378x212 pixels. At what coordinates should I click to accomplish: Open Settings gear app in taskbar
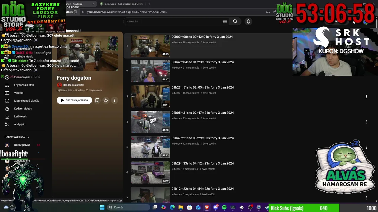tap(259, 207)
